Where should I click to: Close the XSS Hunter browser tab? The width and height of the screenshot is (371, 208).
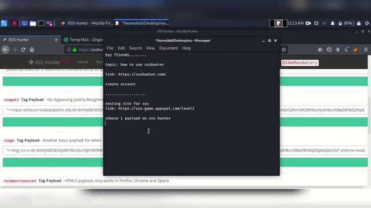tap(56, 40)
